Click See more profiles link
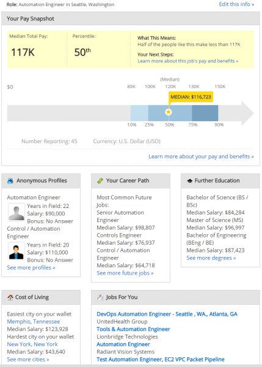The width and height of the screenshot is (262, 367). 31,267
